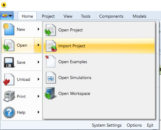The image size is (161, 130).
Task: Click Exit to quit the application
Action: coord(150,125)
